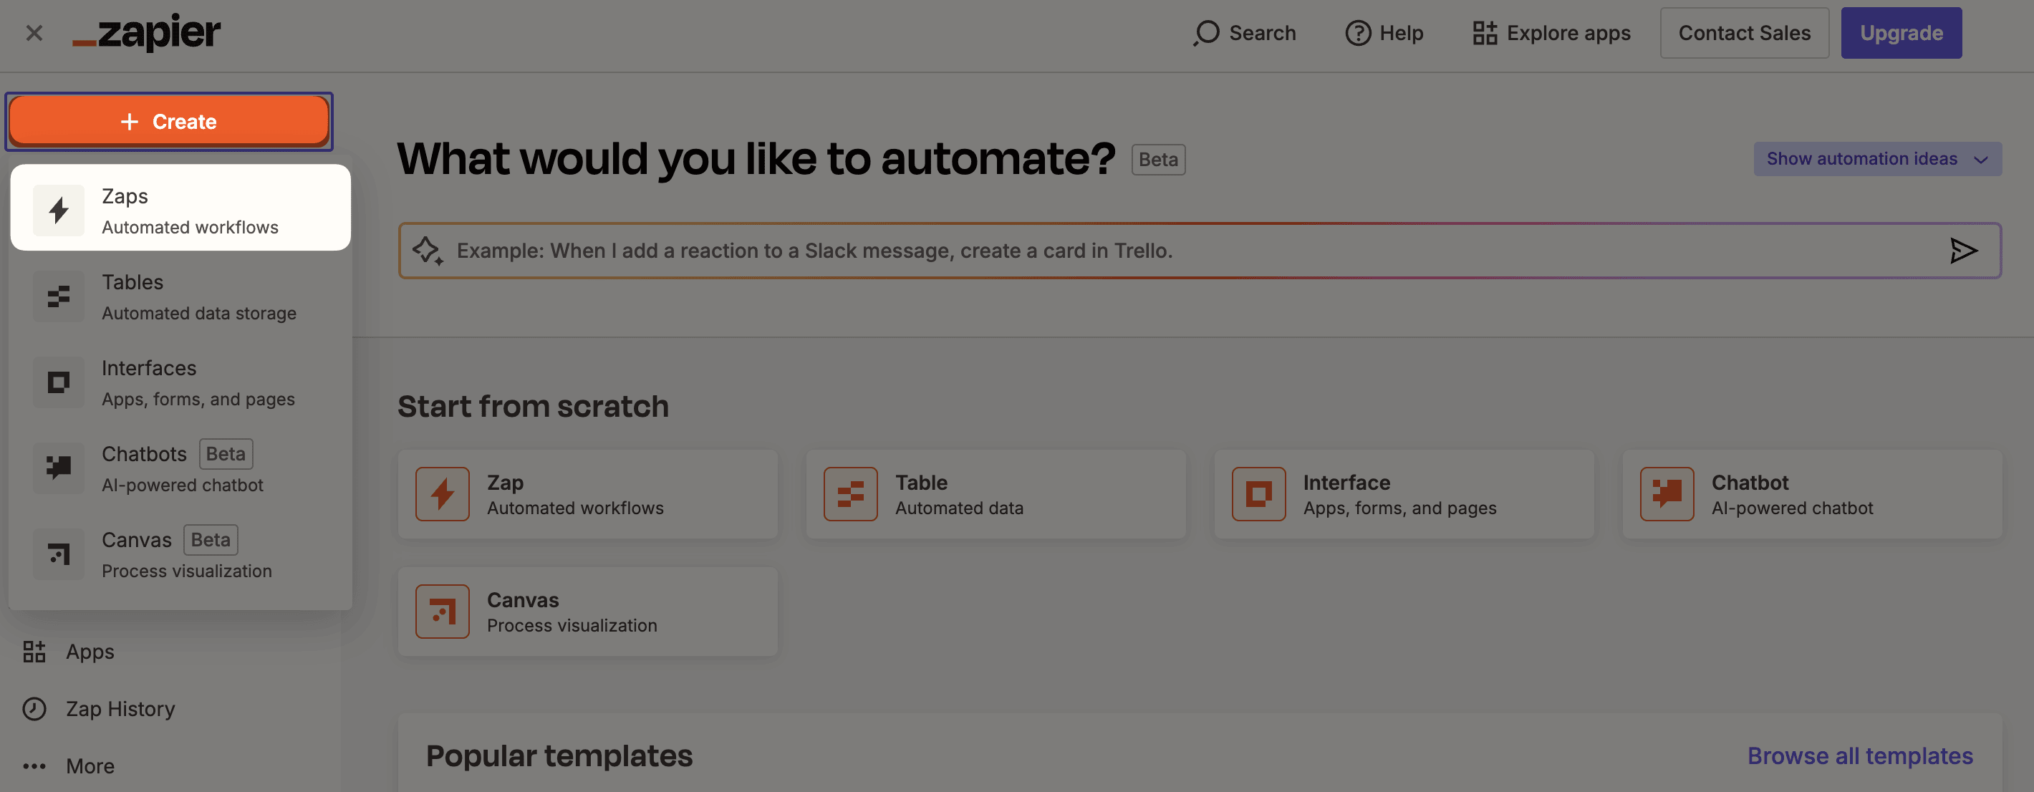
Task: Click the automation prompt input field
Action: (1200, 251)
